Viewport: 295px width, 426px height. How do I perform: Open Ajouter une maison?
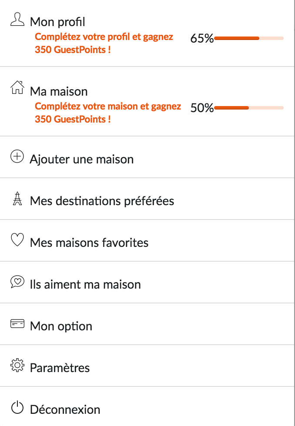pos(81,159)
